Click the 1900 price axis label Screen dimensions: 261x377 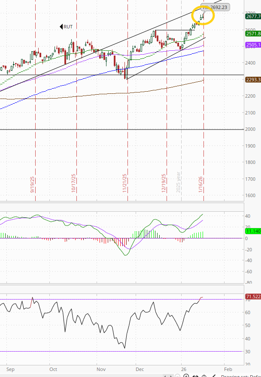[250, 146]
